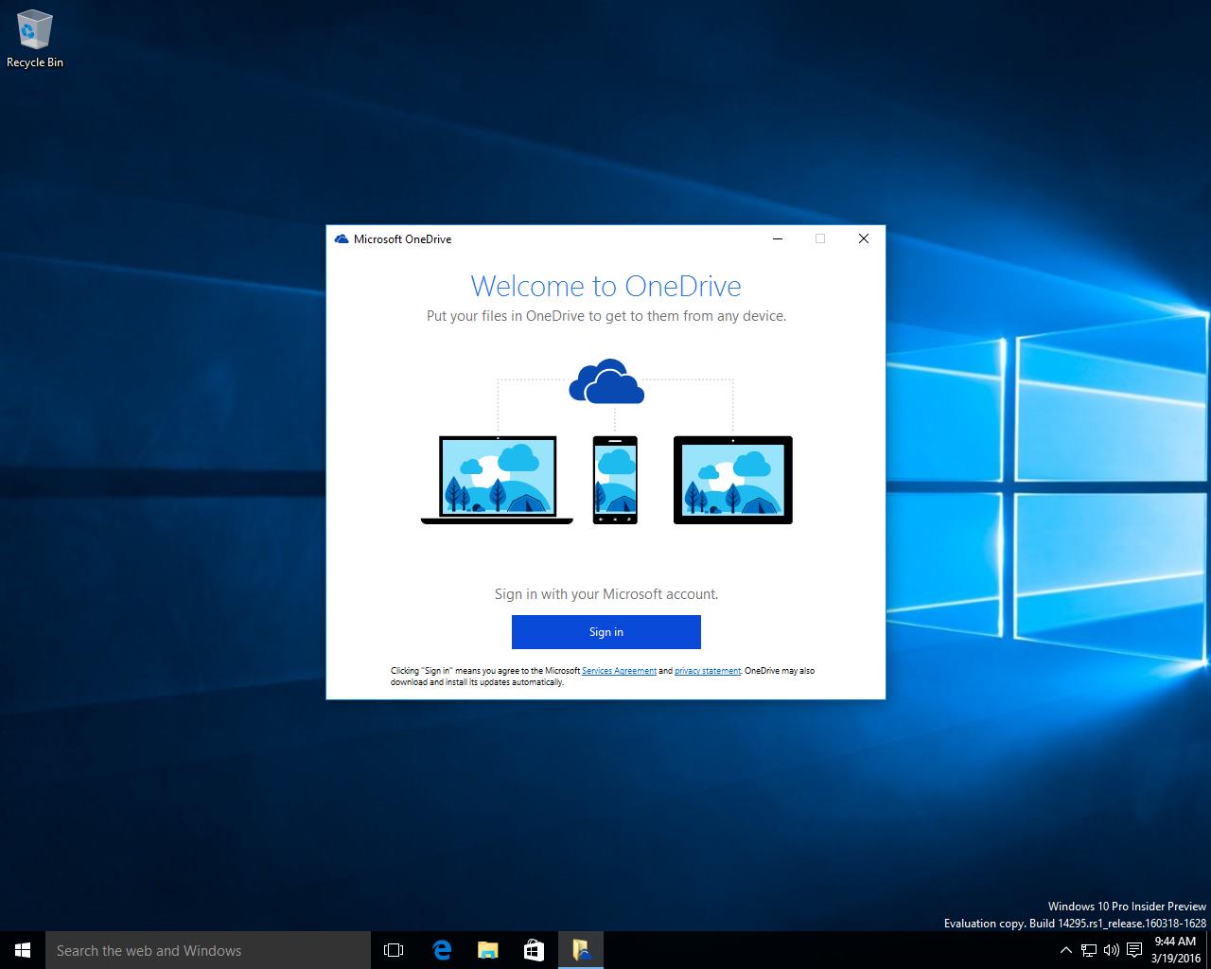Click the 'Welcome to OneDrive' heading
The height and width of the screenshot is (969, 1211).
tap(605, 286)
